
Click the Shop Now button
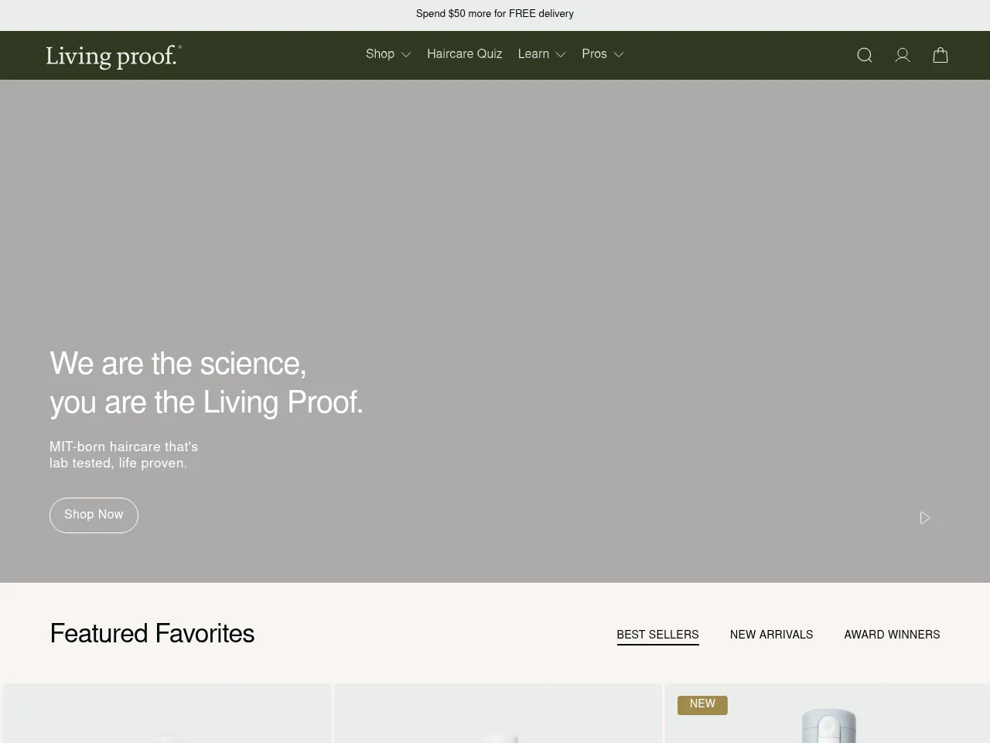click(94, 515)
